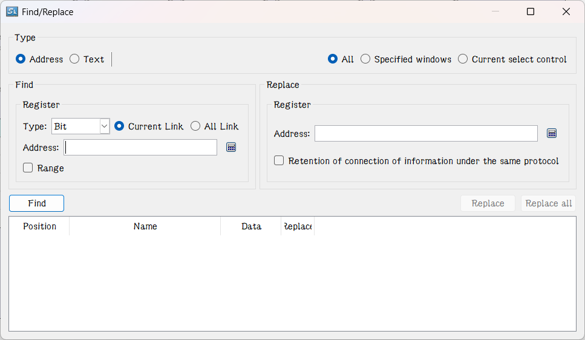This screenshot has height=340, width=585.
Task: Select the Address type radio button
Action: click(21, 59)
